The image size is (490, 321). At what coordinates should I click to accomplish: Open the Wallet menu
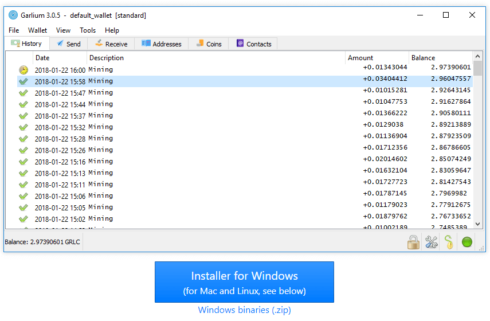coord(38,30)
